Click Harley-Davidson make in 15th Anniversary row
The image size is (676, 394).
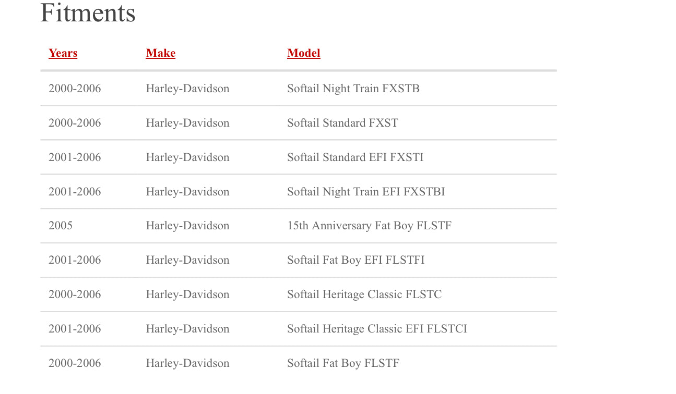point(187,226)
